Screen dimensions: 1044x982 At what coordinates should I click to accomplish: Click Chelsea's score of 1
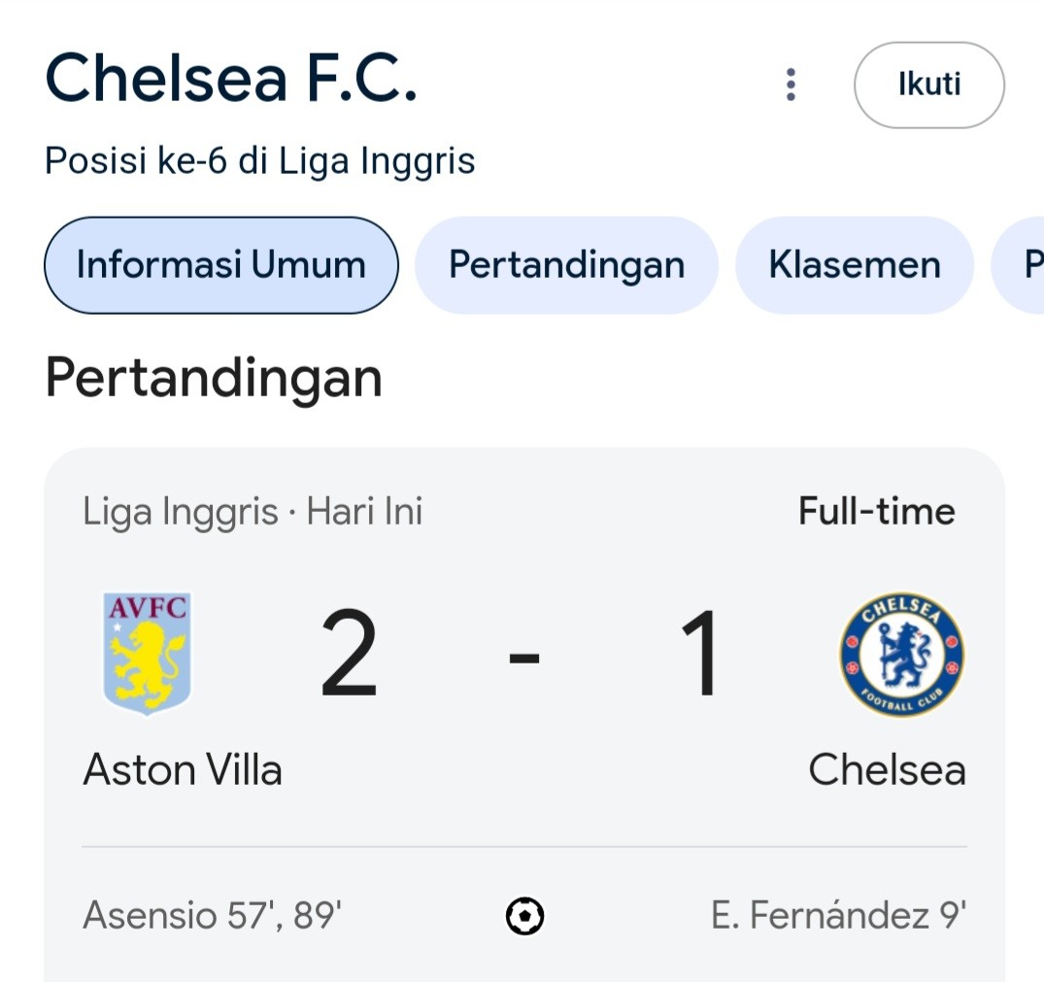(699, 654)
